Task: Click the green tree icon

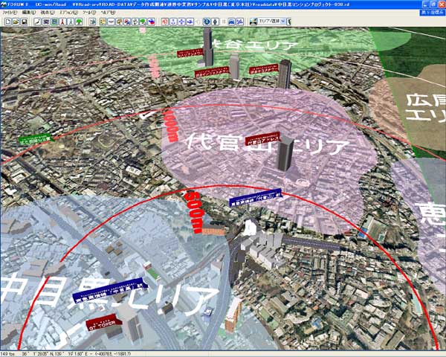Action: [x=79, y=22]
